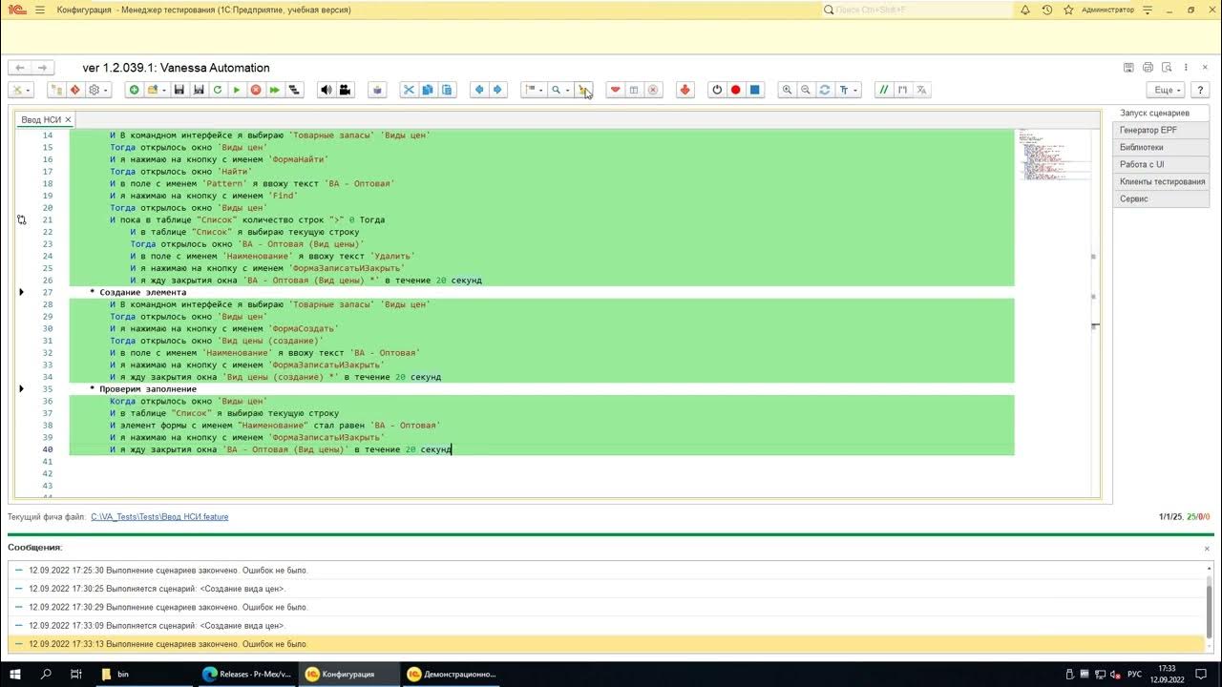The width and height of the screenshot is (1222, 687).
Task: Click the red downward arrow icon
Action: [685, 90]
